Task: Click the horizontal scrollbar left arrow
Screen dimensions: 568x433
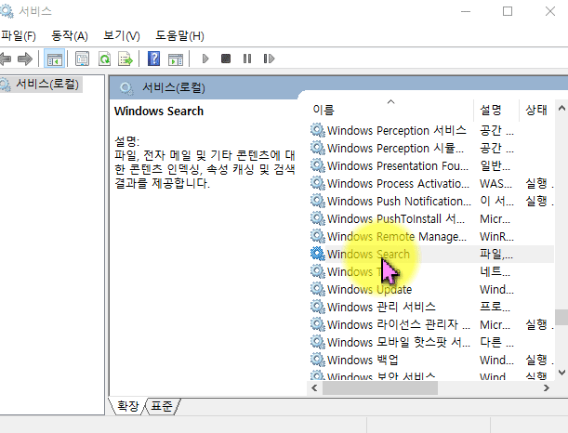Action: 314,388
